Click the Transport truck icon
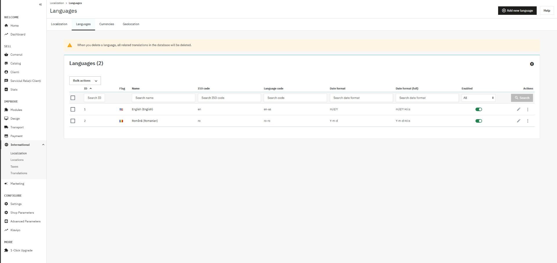The width and height of the screenshot is (557, 263). (6, 127)
